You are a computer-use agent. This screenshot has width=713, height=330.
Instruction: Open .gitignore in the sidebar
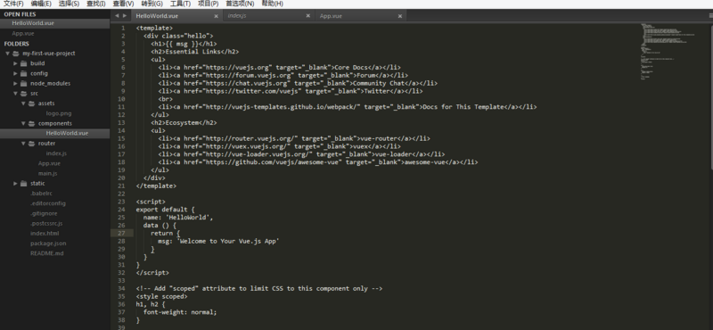pos(44,213)
